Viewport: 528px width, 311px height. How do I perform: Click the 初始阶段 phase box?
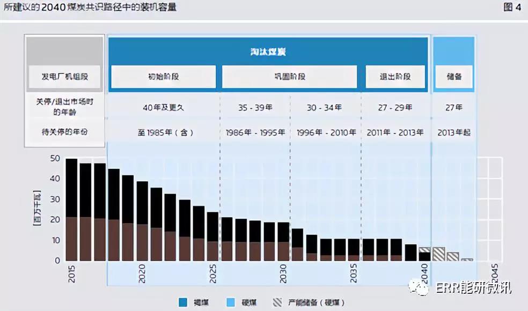tap(163, 77)
